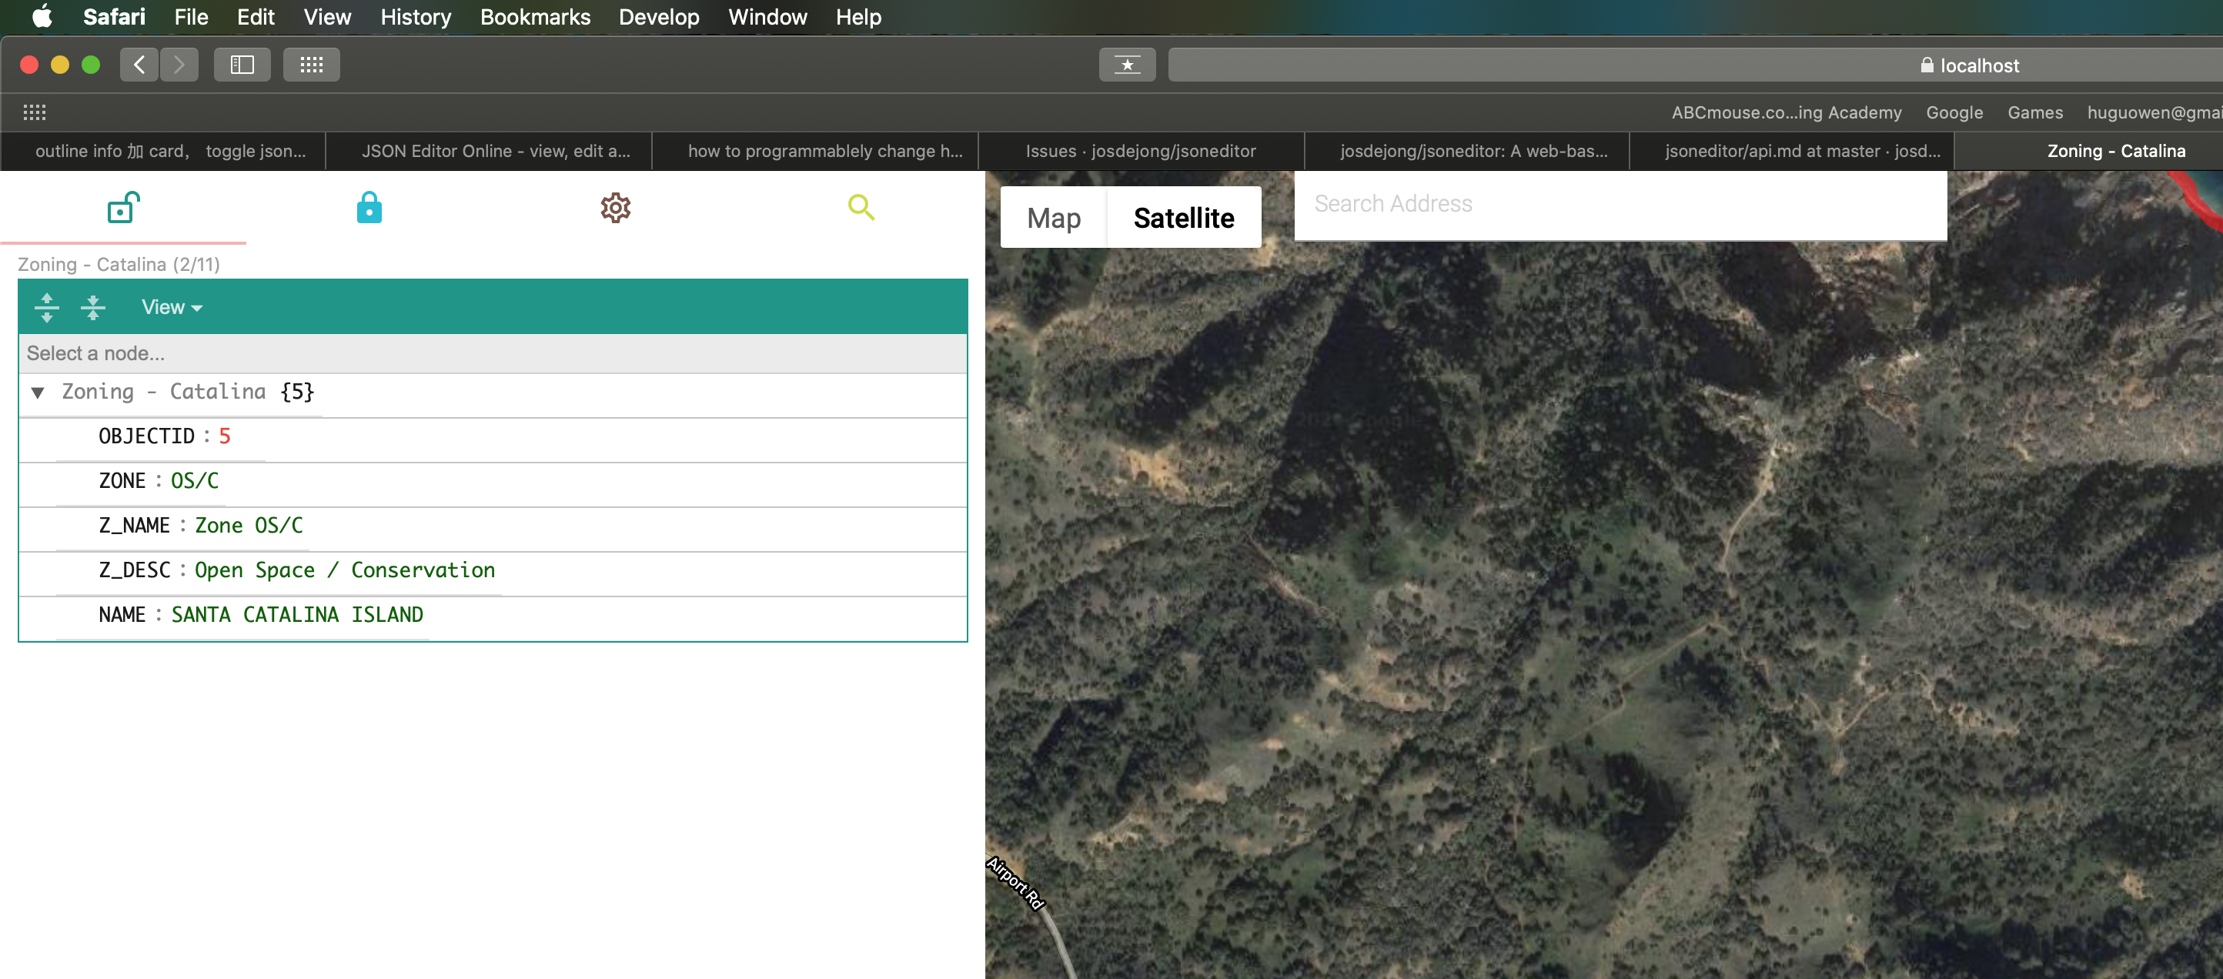The width and height of the screenshot is (2223, 979).
Task: Go back with Safari back arrow
Action: 139,65
